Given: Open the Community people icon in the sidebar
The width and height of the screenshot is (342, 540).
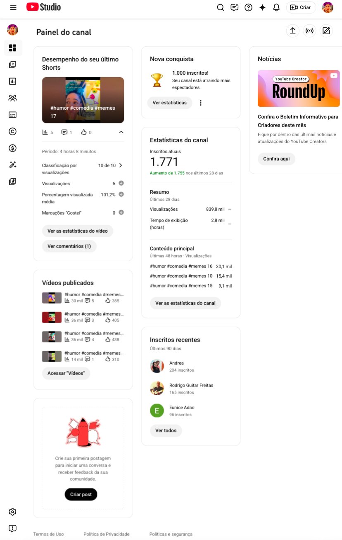Looking at the screenshot, I should point(12,98).
